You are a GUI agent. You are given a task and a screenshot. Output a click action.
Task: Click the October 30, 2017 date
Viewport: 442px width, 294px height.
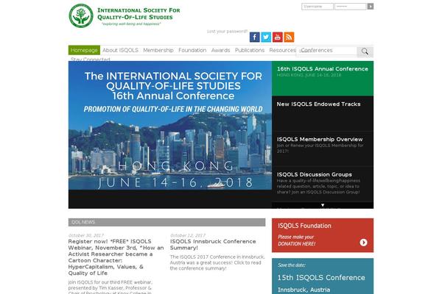pos(85,235)
